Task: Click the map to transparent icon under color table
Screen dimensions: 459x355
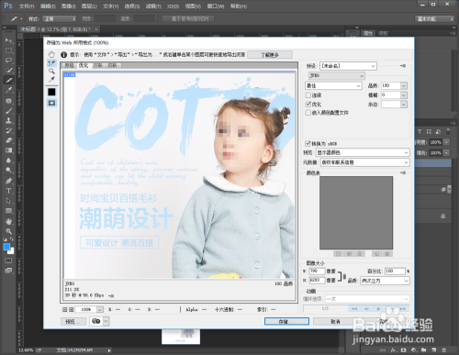Action: pyautogui.click(x=338, y=254)
